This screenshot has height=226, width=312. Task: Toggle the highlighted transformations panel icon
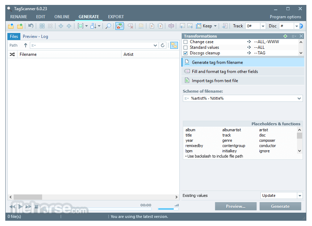coord(119,26)
